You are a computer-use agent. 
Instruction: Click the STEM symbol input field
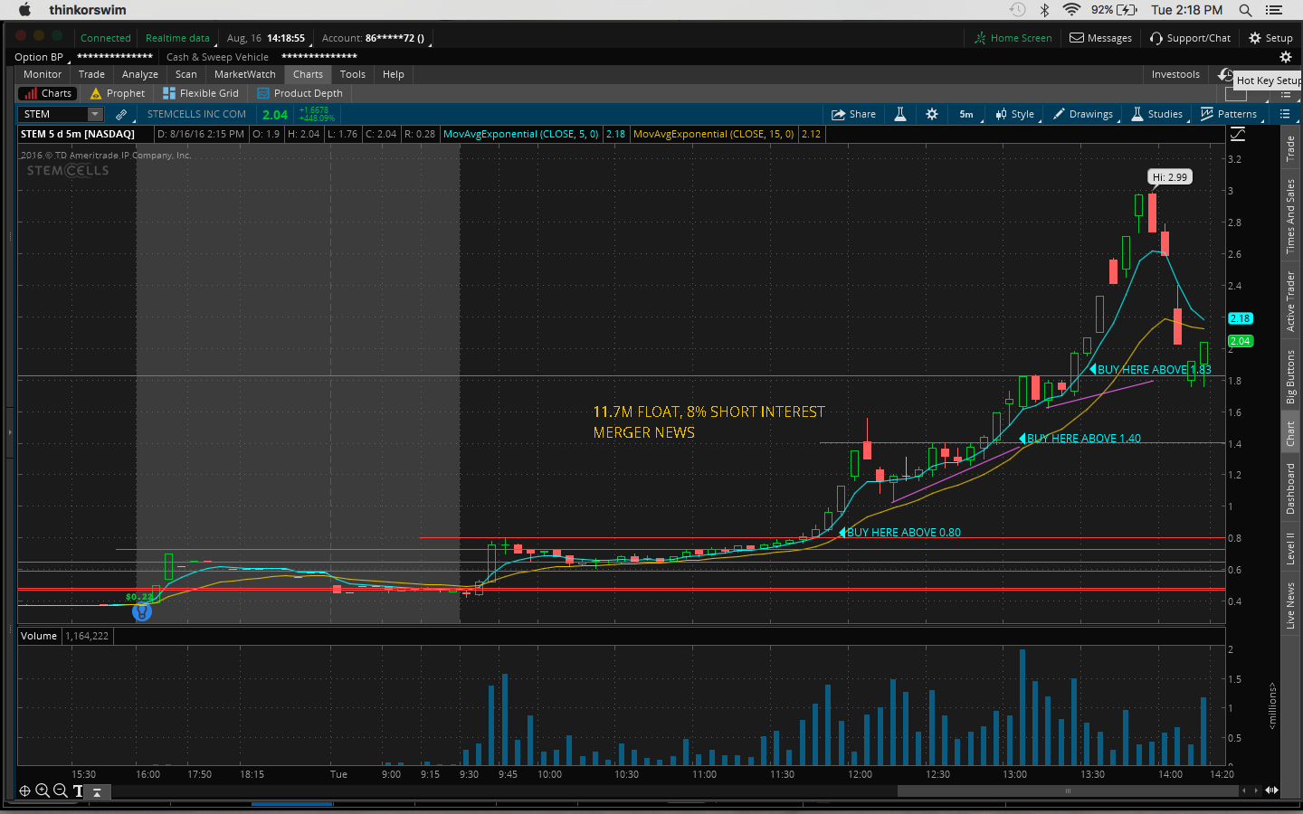click(52, 114)
